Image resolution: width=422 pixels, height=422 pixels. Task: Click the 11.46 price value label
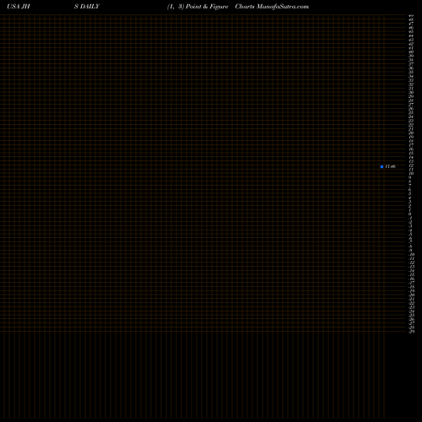(x=390, y=166)
